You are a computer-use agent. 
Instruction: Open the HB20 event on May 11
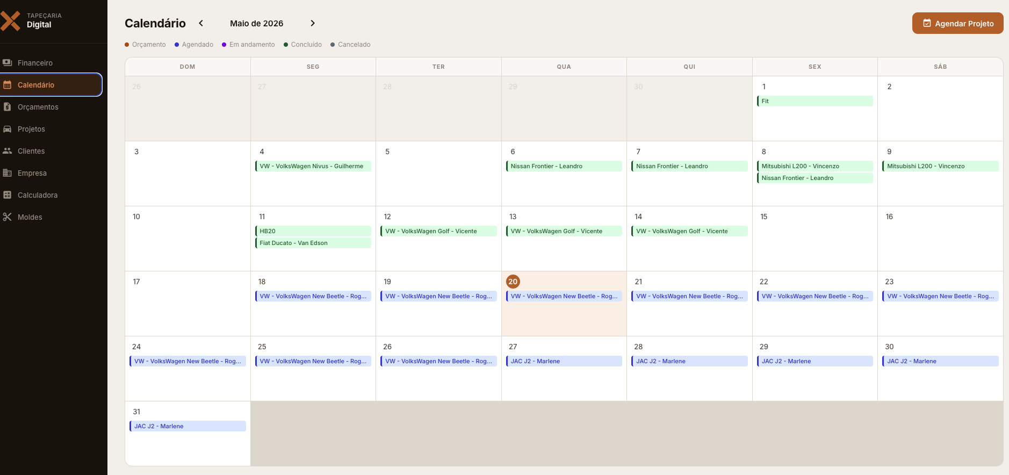pos(313,231)
